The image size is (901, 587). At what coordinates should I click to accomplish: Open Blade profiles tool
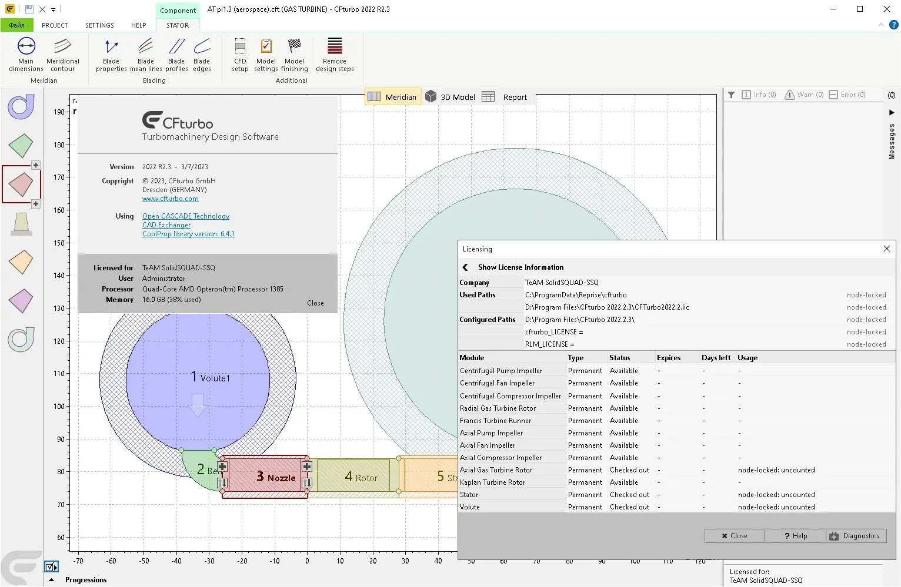tap(176, 55)
